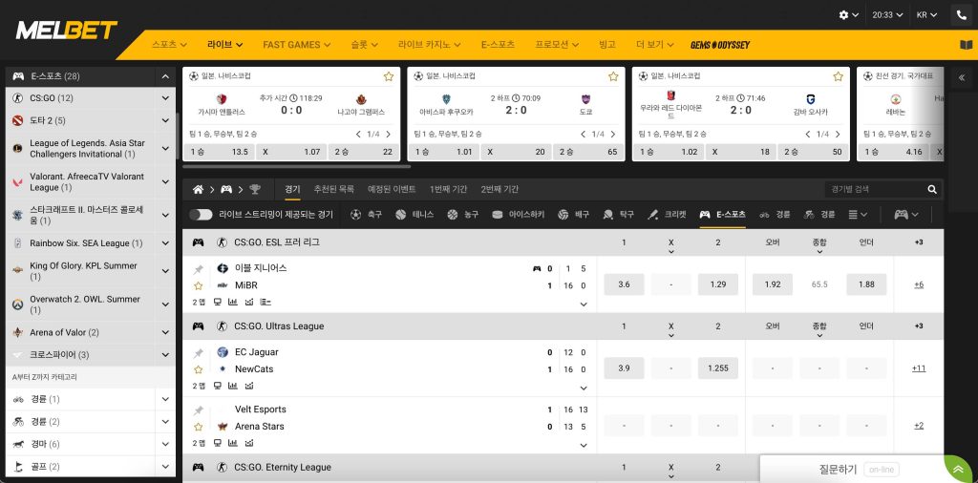978x483 pixels.
Task: Bet 1.255 odds on NewCats
Action: pos(718,368)
